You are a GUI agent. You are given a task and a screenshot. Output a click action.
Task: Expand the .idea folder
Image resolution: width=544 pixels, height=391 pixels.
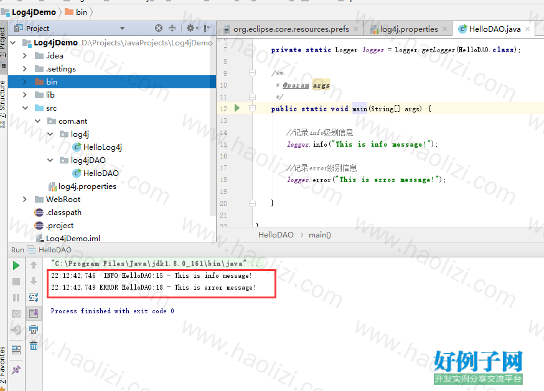[25, 55]
